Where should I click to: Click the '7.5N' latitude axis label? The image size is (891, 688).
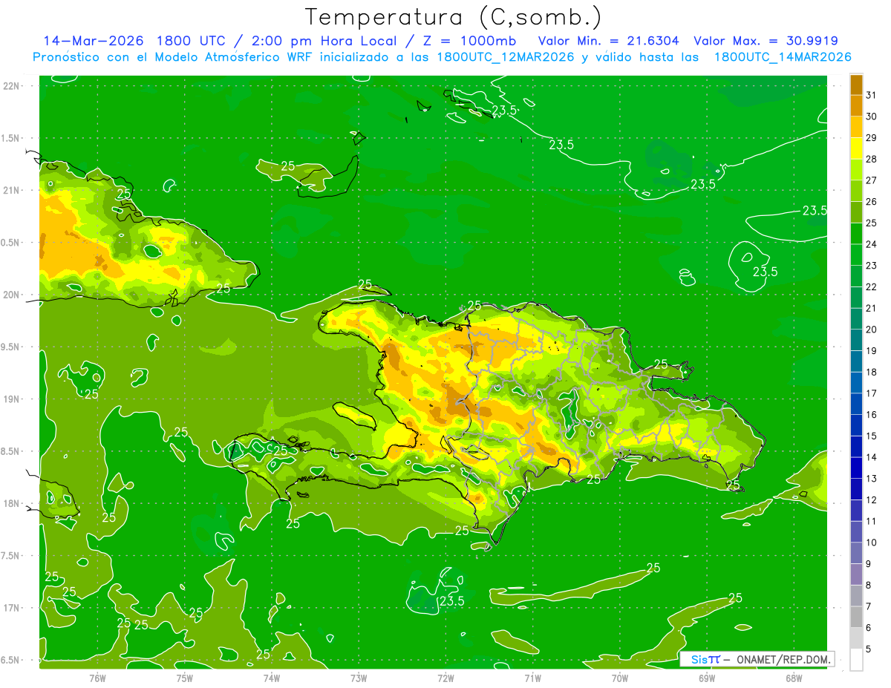tap(10, 555)
